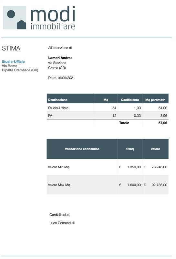The image size is (176, 259).
Task: Open the Studio-Ufficio blue link
Action: [x=13, y=62]
